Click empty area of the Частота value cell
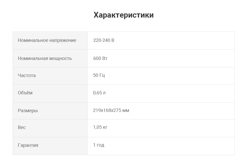Screen dimensions: 248x168 point(169,76)
